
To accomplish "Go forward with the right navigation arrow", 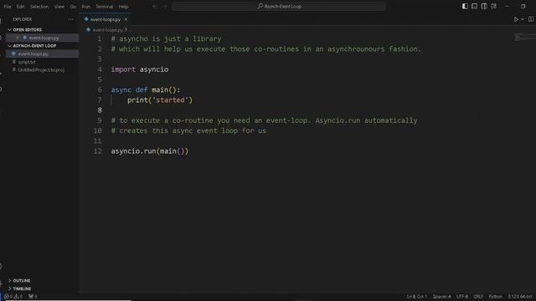I will coord(165,7).
